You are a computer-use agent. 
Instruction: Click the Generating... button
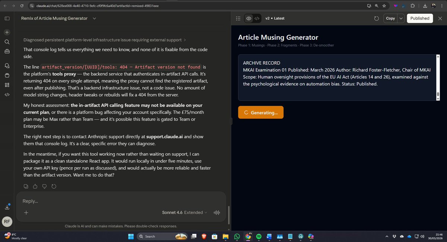261,112
